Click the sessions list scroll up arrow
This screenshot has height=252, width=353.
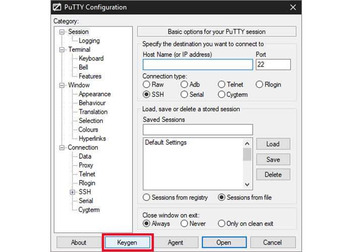click(x=247, y=144)
